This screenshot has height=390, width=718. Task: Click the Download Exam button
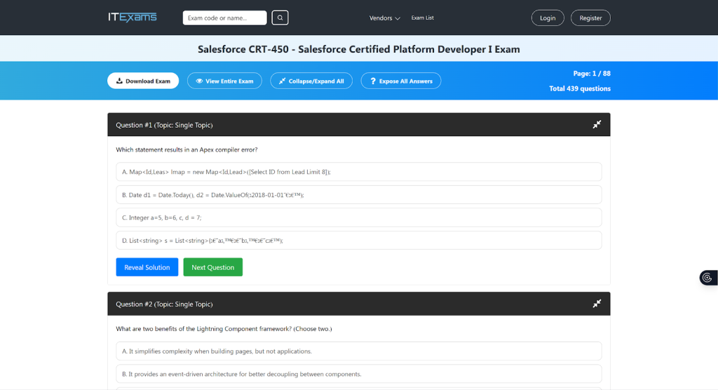(143, 81)
